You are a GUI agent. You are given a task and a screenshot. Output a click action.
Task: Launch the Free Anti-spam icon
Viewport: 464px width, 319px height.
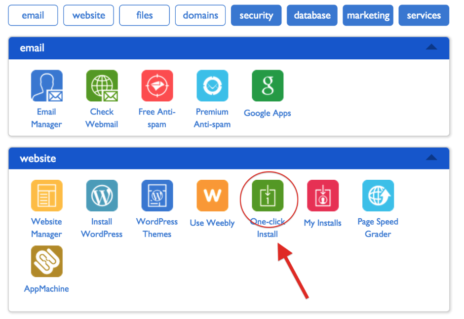(157, 86)
